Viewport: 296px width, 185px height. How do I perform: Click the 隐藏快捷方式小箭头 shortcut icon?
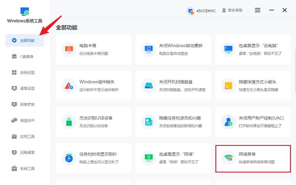point(228,85)
